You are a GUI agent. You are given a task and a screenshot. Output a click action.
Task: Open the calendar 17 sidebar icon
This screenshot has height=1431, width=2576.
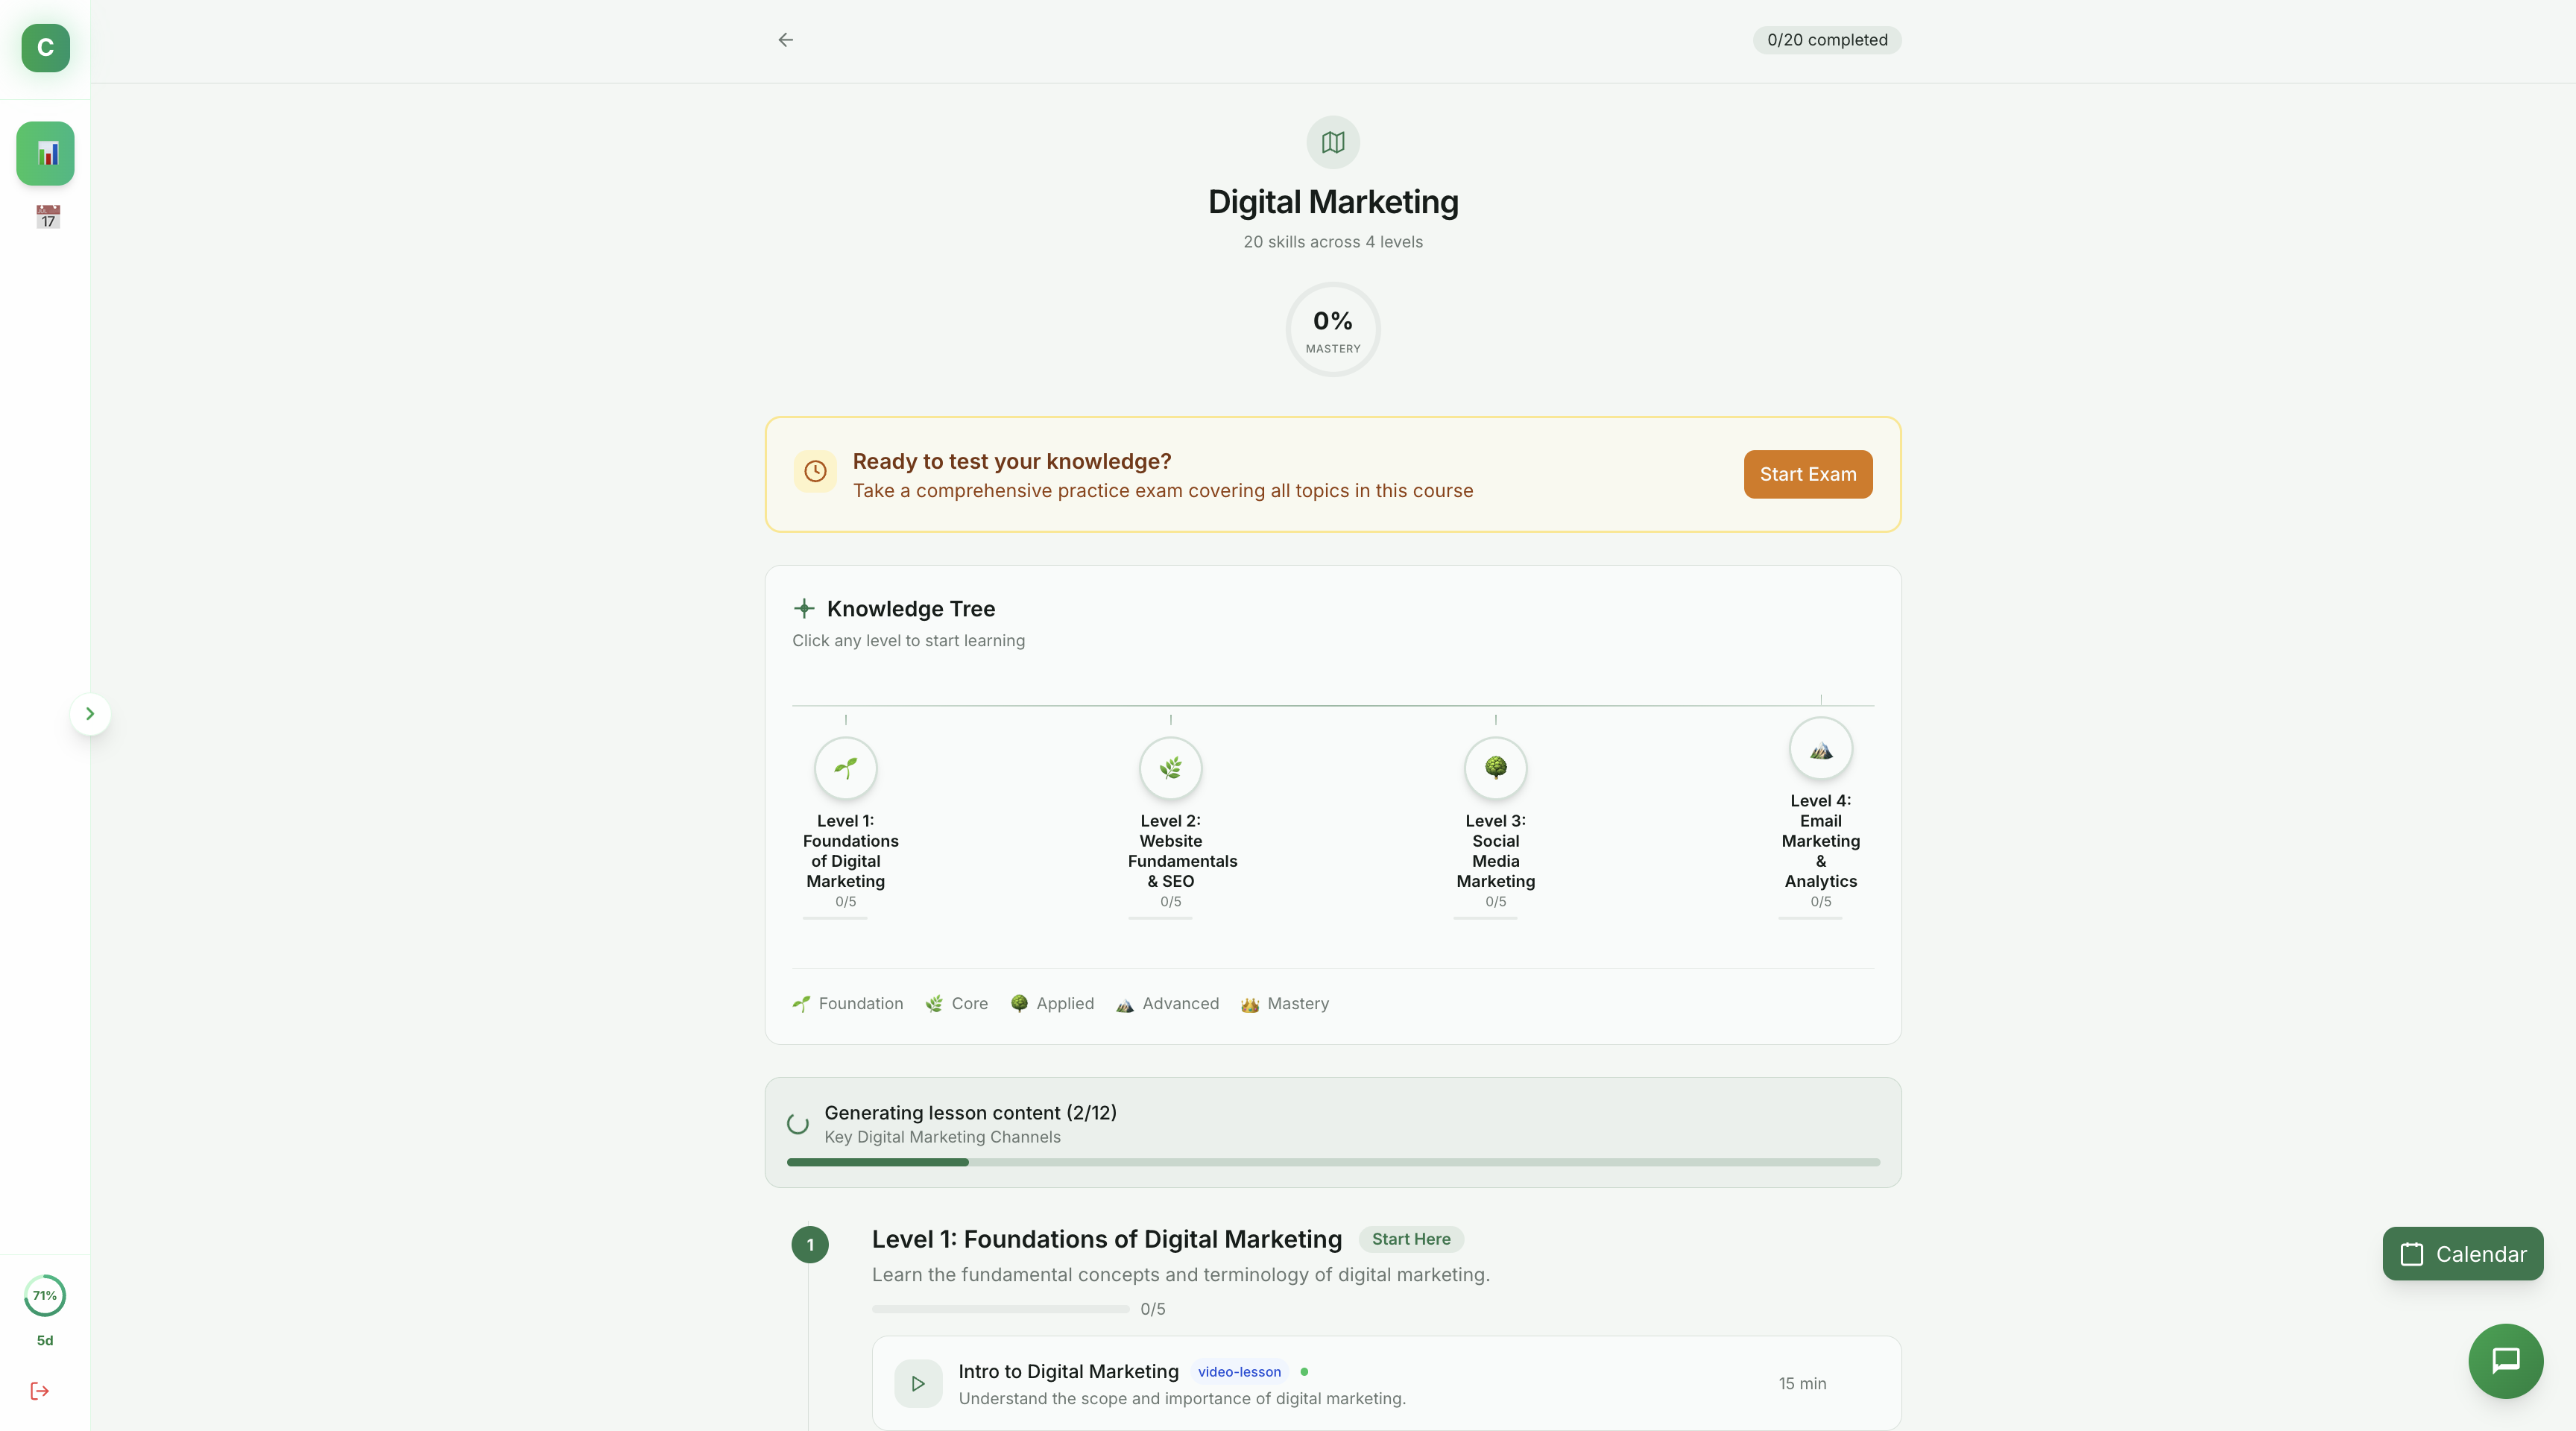coord(48,217)
